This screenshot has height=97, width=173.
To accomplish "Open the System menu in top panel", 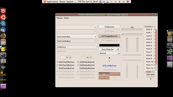I will [70, 2].
